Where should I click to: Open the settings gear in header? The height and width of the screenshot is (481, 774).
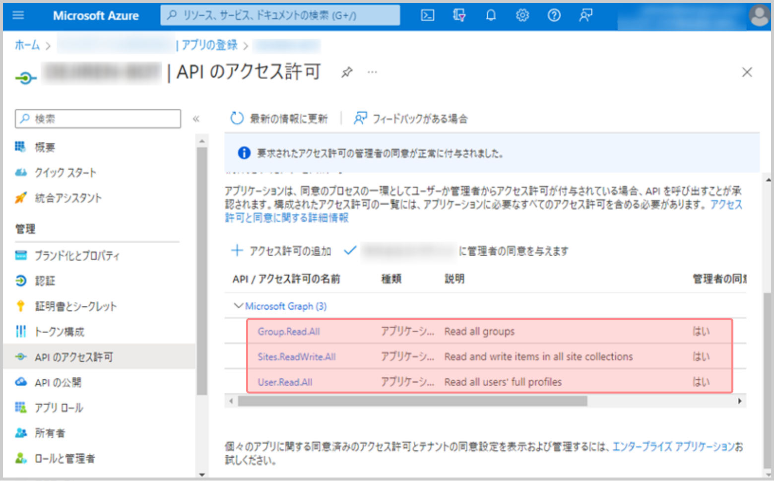pyautogui.click(x=522, y=15)
